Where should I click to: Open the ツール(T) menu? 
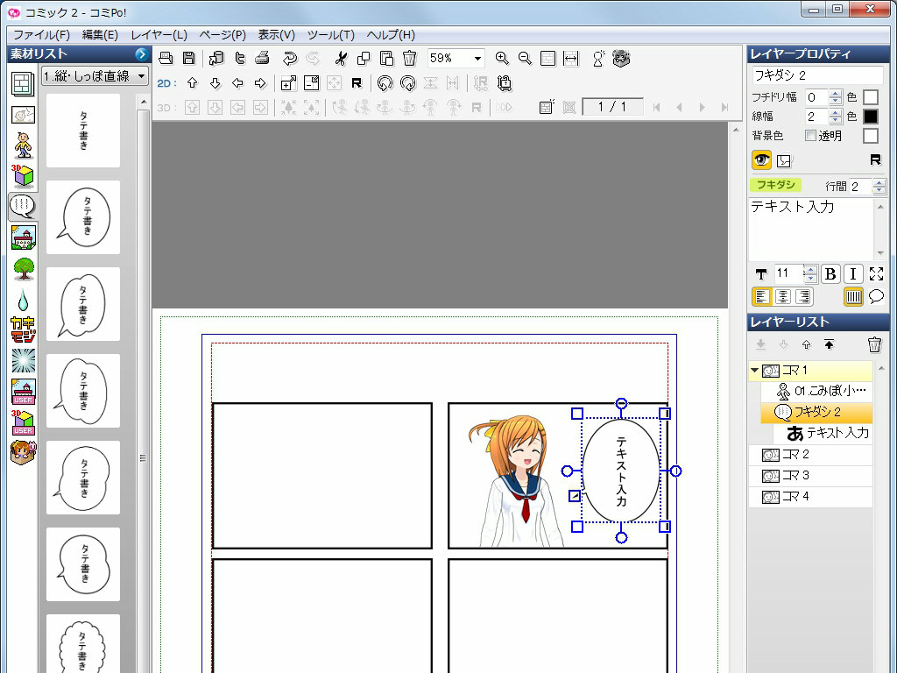[x=330, y=35]
